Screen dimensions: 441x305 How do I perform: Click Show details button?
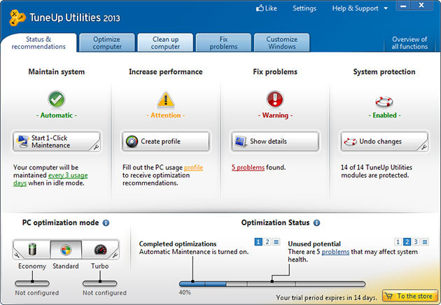[275, 141]
